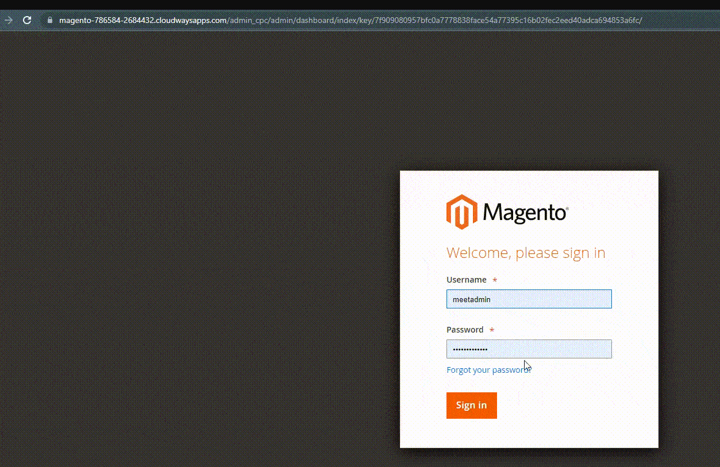
Task: Click the orange Magento logo icon
Action: (461, 211)
